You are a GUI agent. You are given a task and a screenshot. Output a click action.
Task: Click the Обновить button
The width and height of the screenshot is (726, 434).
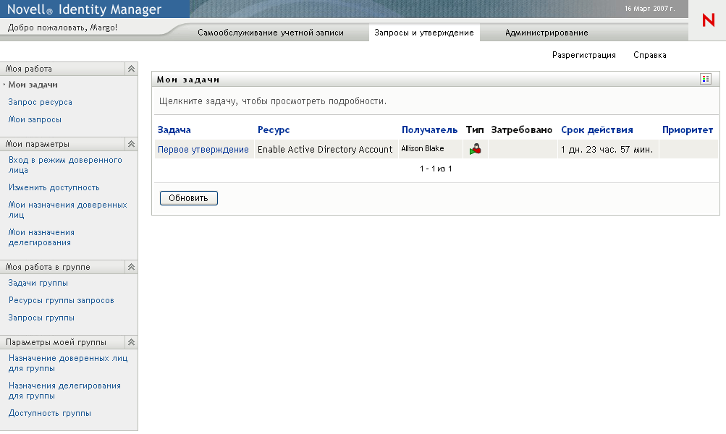click(188, 198)
